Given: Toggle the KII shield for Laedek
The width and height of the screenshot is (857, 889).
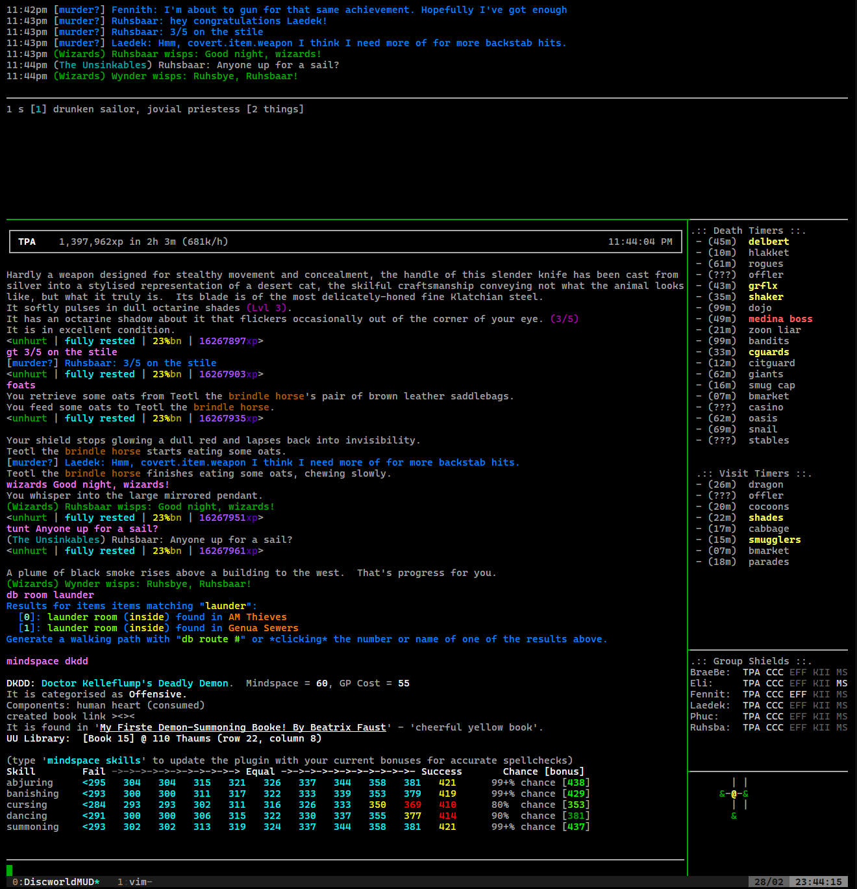Looking at the screenshot, I should (821, 705).
